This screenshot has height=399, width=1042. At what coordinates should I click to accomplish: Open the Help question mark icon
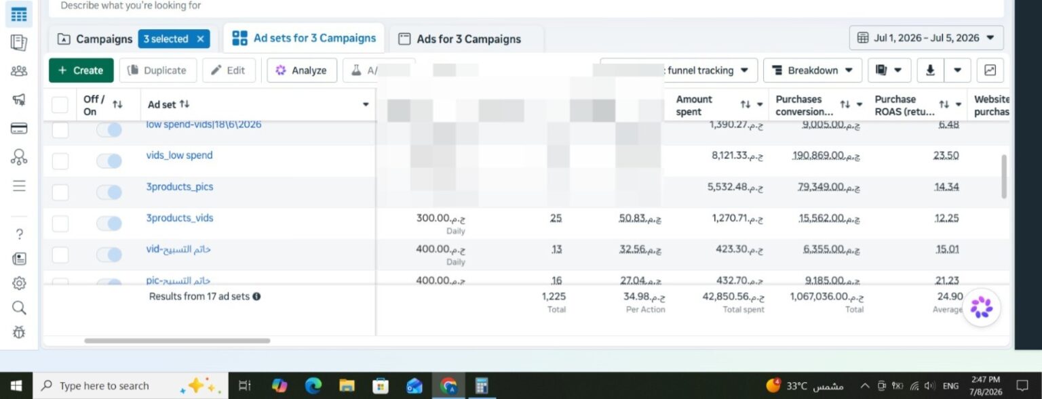click(x=19, y=234)
